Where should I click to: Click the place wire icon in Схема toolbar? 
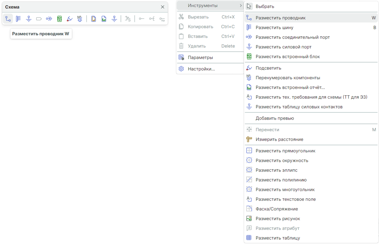[x=8, y=19]
